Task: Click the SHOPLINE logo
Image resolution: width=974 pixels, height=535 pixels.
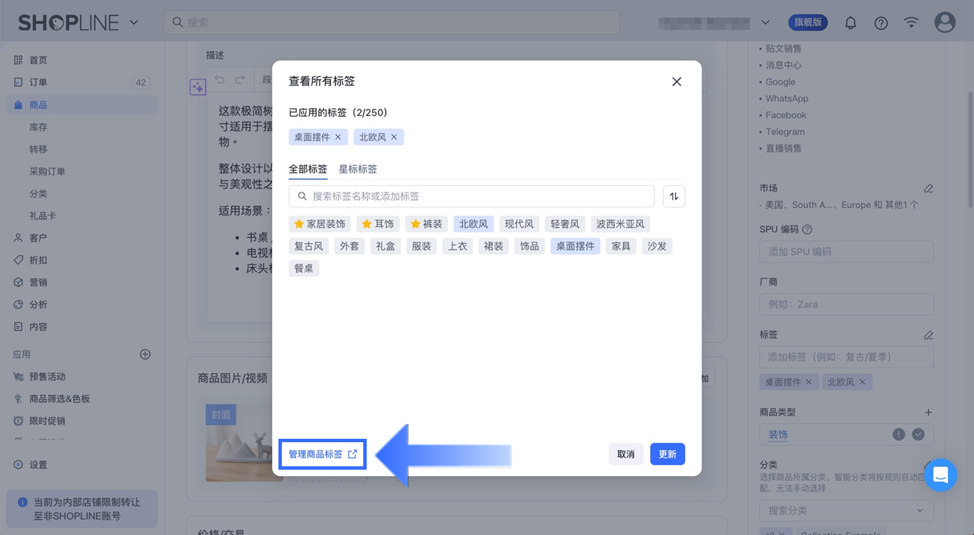Action: point(69,23)
